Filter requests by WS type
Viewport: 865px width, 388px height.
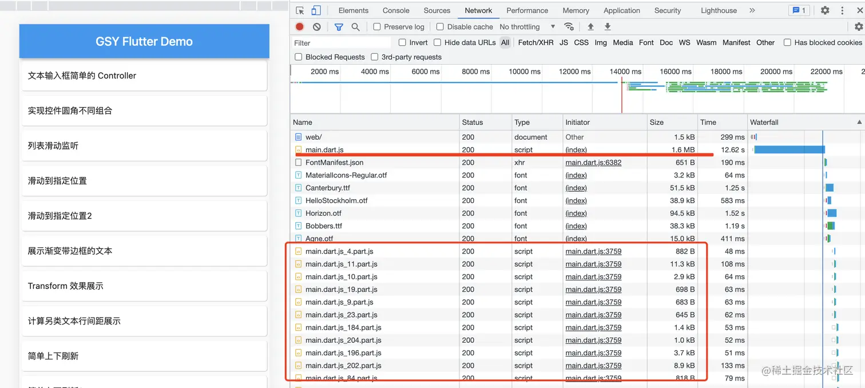pyautogui.click(x=684, y=42)
